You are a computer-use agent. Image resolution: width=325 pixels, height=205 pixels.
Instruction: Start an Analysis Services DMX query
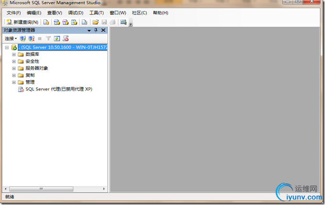coord(66,22)
